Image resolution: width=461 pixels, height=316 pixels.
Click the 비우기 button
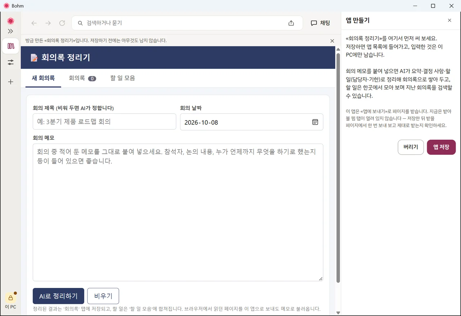tap(103, 296)
